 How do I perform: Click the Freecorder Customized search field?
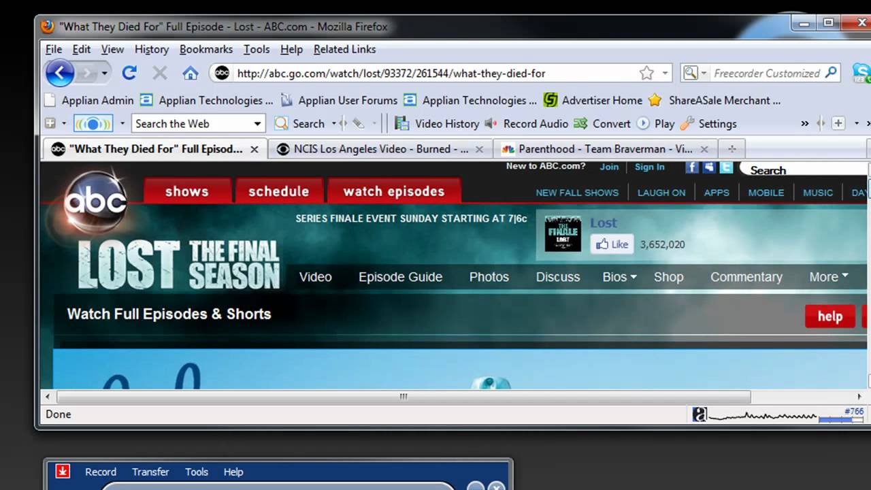coord(767,73)
